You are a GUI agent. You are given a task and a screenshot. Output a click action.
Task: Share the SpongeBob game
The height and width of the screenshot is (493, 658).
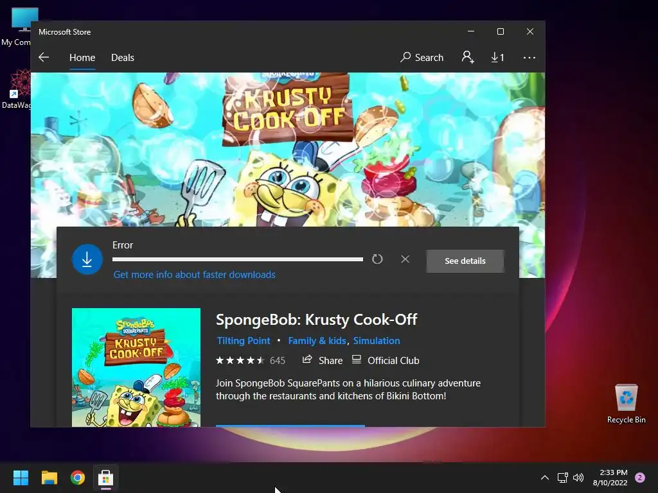click(323, 361)
